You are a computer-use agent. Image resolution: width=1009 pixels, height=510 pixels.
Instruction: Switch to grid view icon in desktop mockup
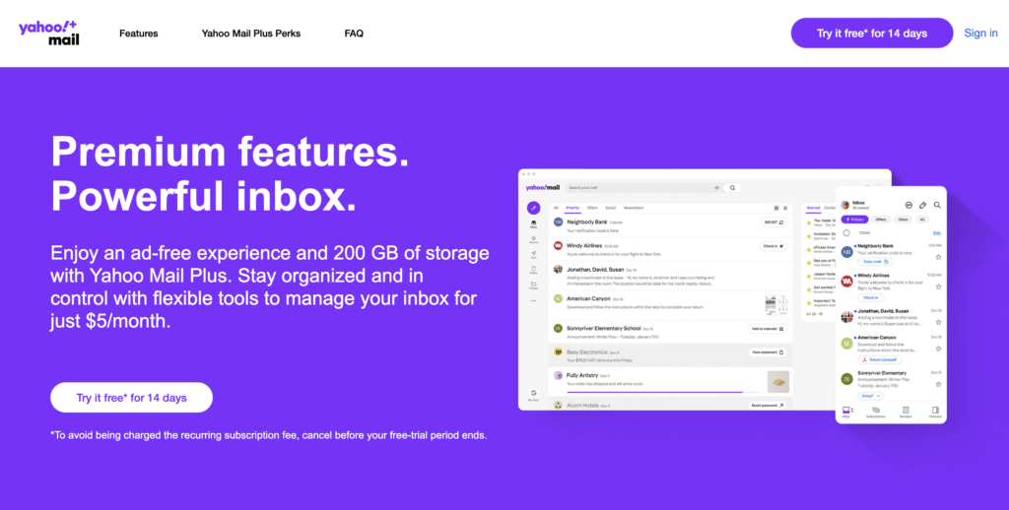(776, 208)
